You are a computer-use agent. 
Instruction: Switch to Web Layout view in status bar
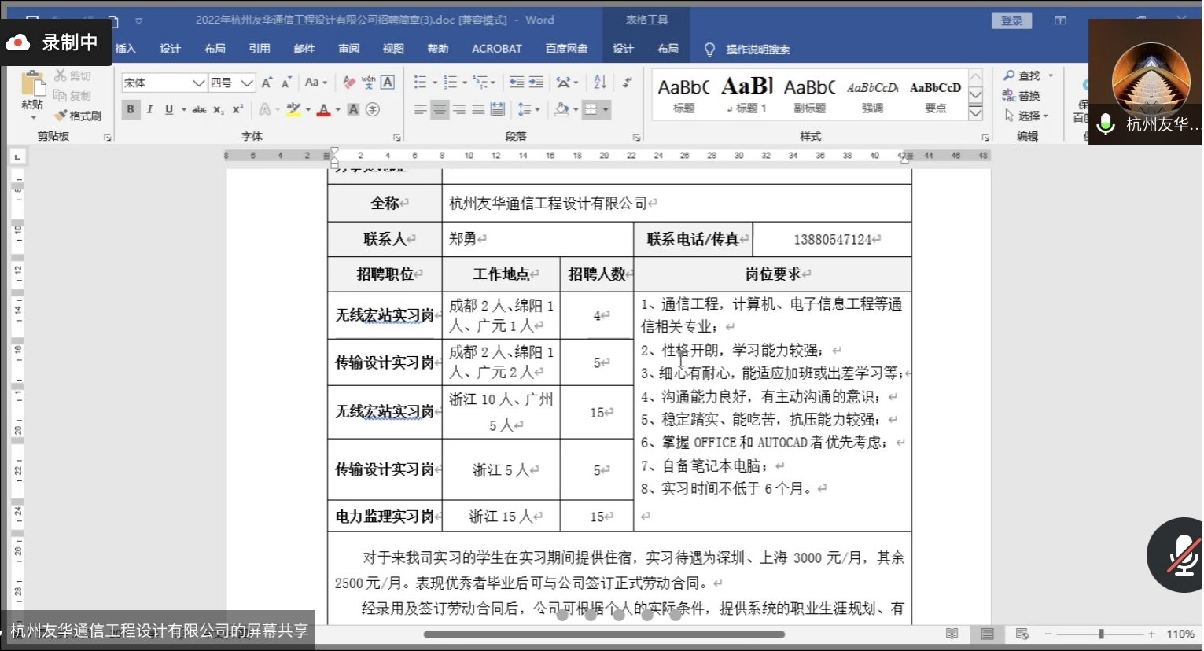[x=1022, y=634]
